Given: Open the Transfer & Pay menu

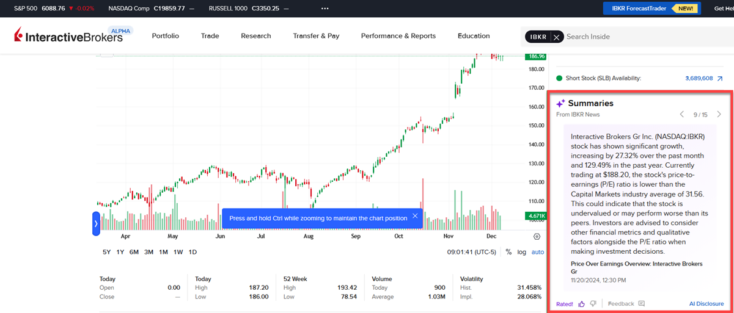Looking at the screenshot, I should click(316, 36).
